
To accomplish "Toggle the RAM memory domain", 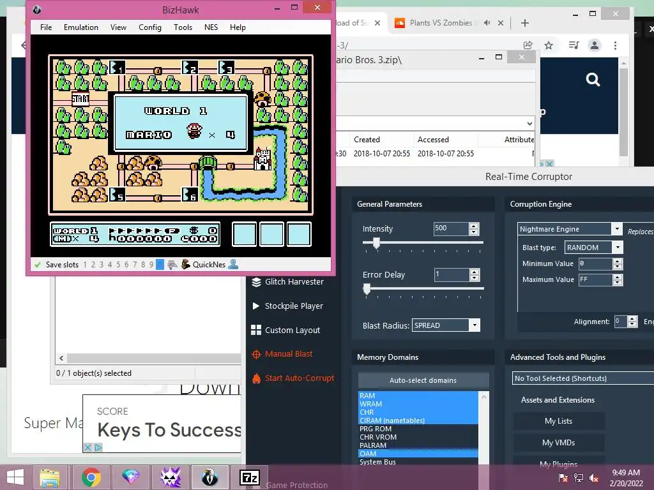I will pyautogui.click(x=418, y=396).
